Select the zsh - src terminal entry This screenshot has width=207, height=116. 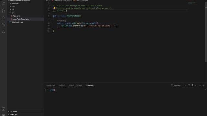click(176, 85)
